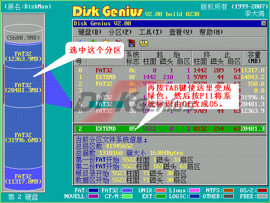The height and width of the screenshot is (203, 270).
Task: Click the FREE legend color swatch
Action: 262,196
